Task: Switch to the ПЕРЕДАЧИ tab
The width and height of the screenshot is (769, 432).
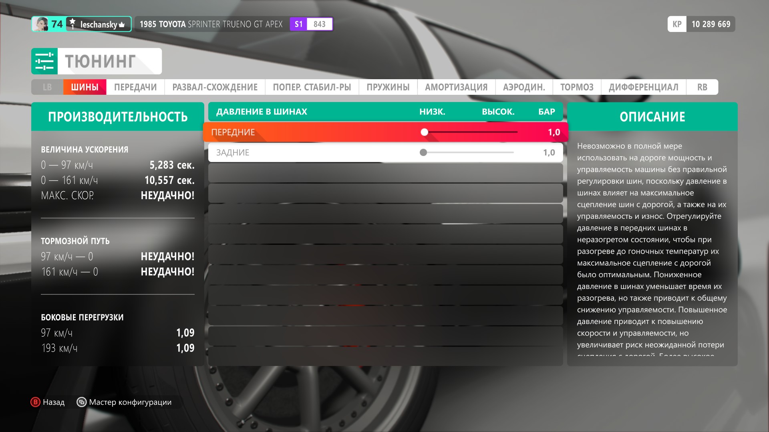Action: [135, 87]
